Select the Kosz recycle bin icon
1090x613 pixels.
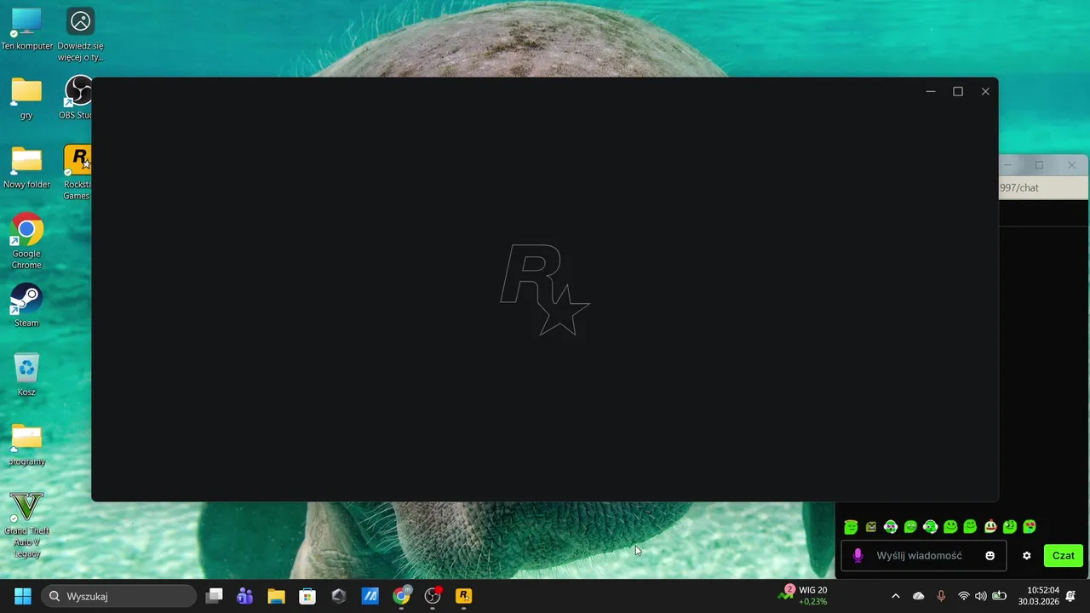pos(26,375)
